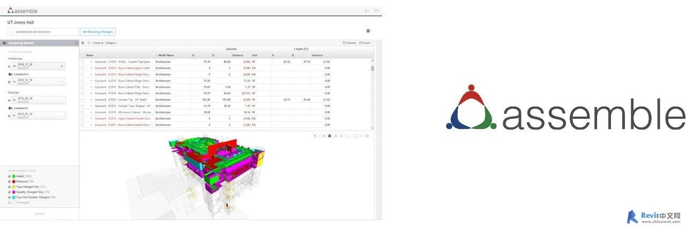Open the settings gear menu in header
The height and width of the screenshot is (228, 686).
tap(377, 11)
